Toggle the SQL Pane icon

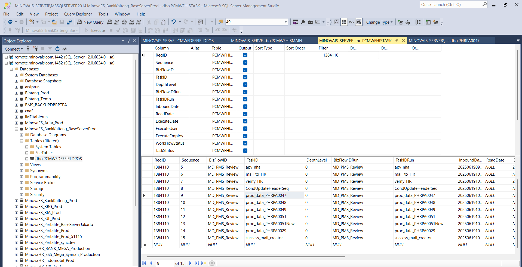[x=351, y=22]
